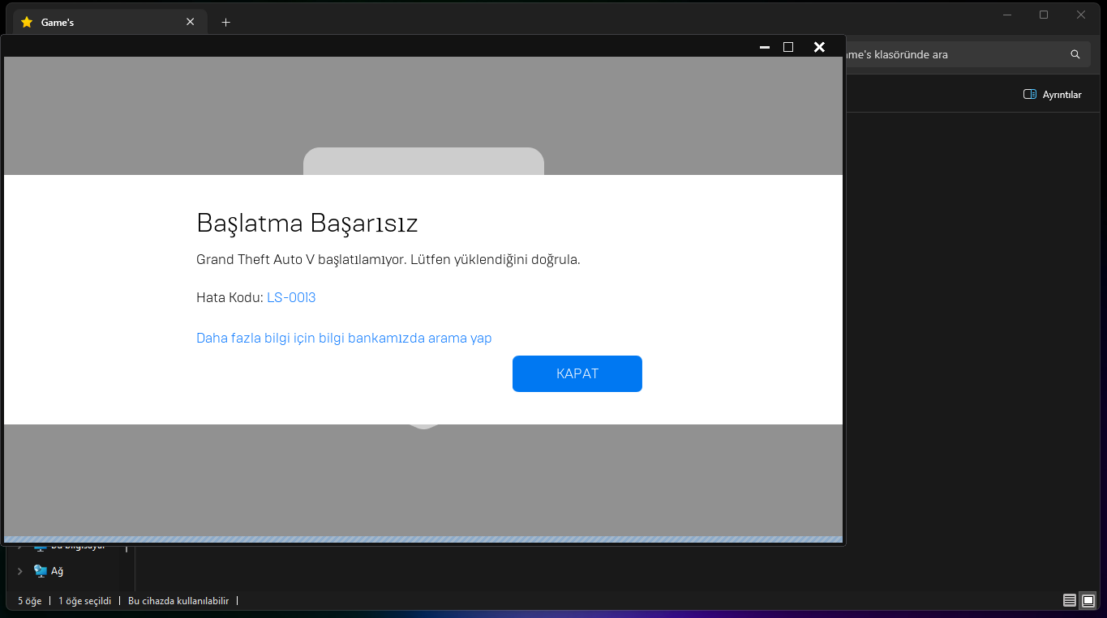1107x618 pixels.
Task: Close the Game's tab in File Explorer
Action: (x=191, y=22)
